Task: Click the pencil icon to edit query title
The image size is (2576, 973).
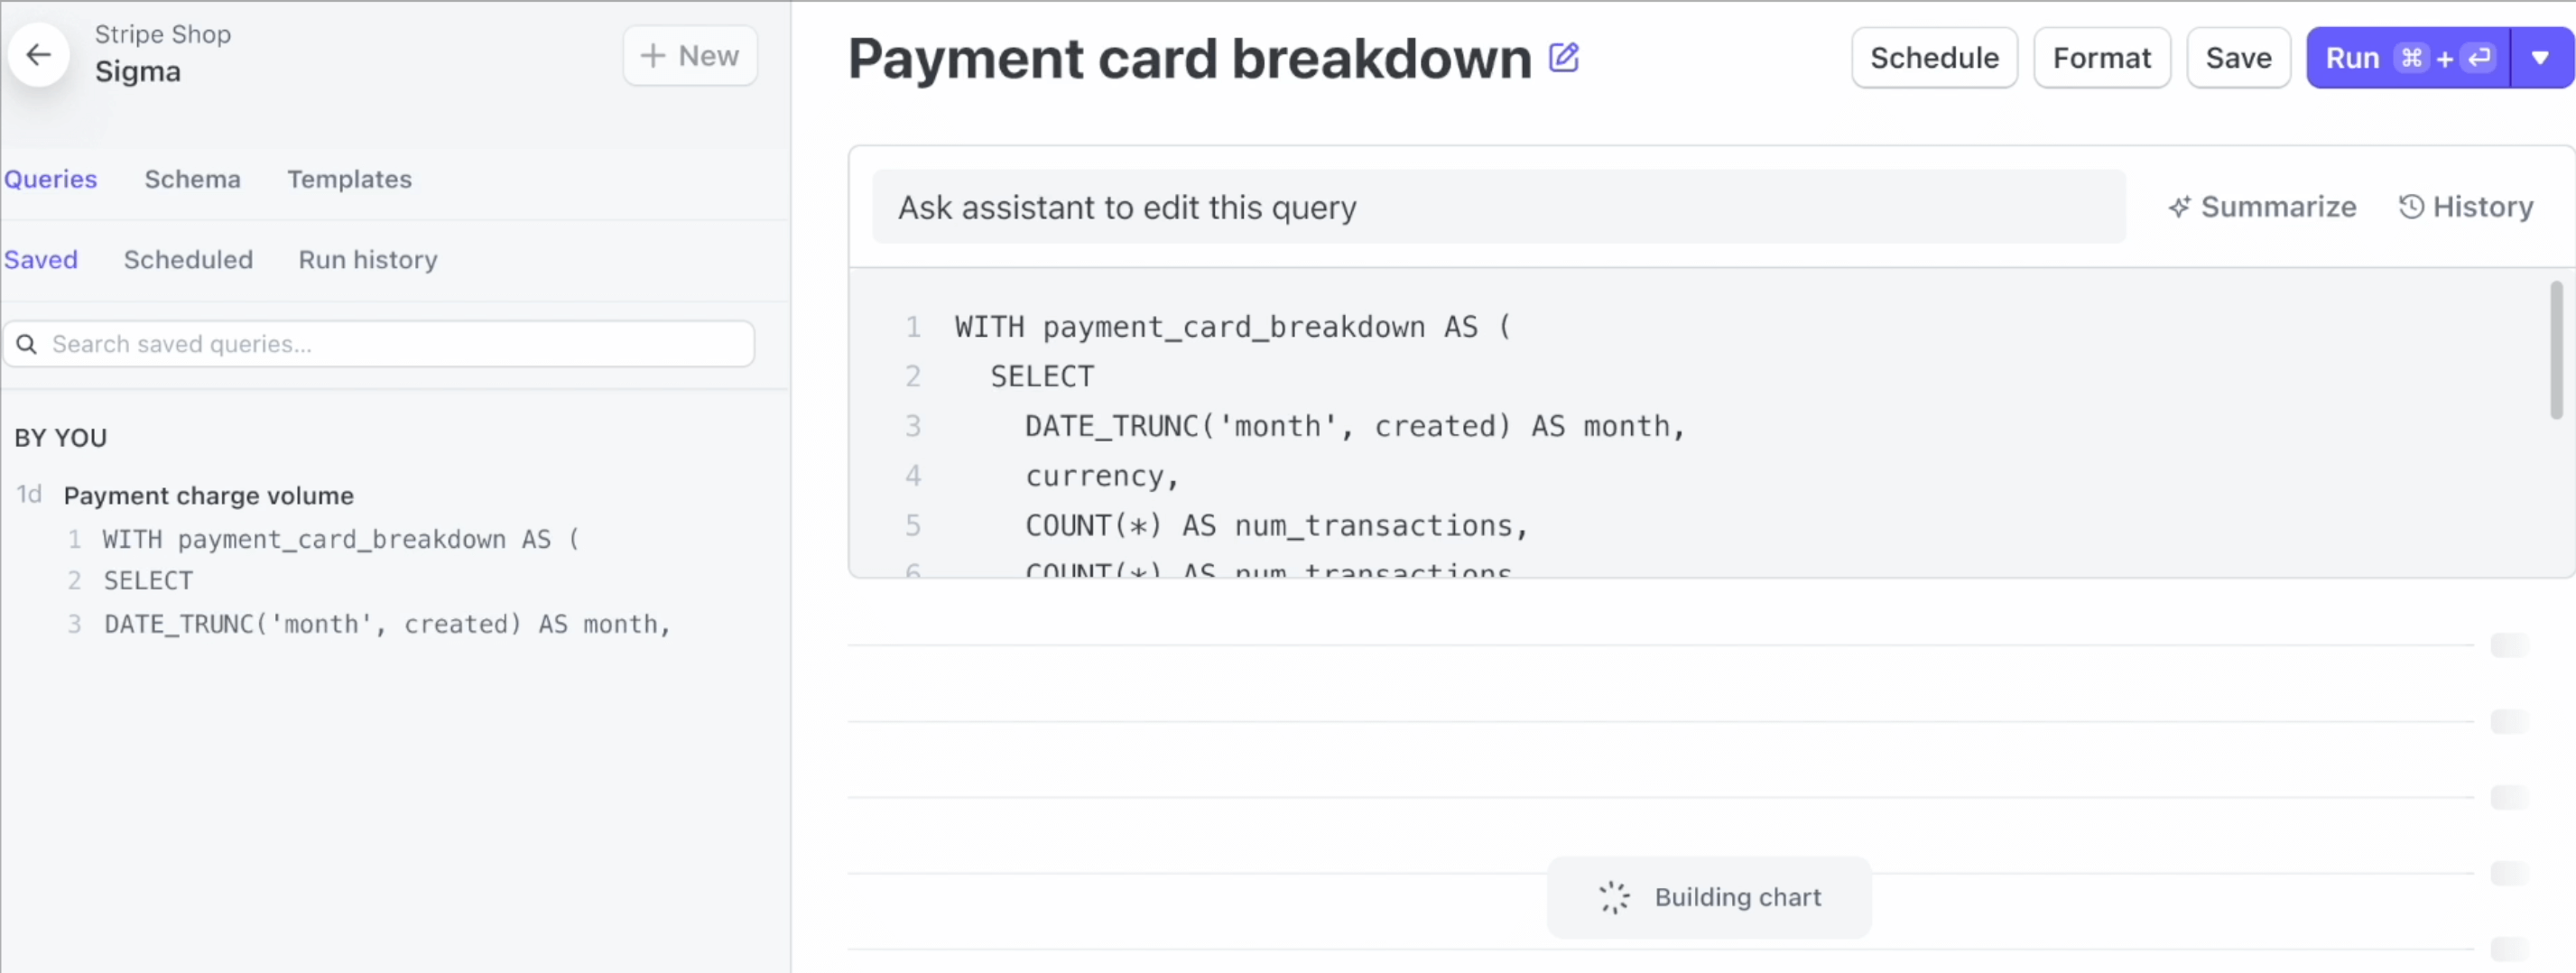Action: 1564,58
